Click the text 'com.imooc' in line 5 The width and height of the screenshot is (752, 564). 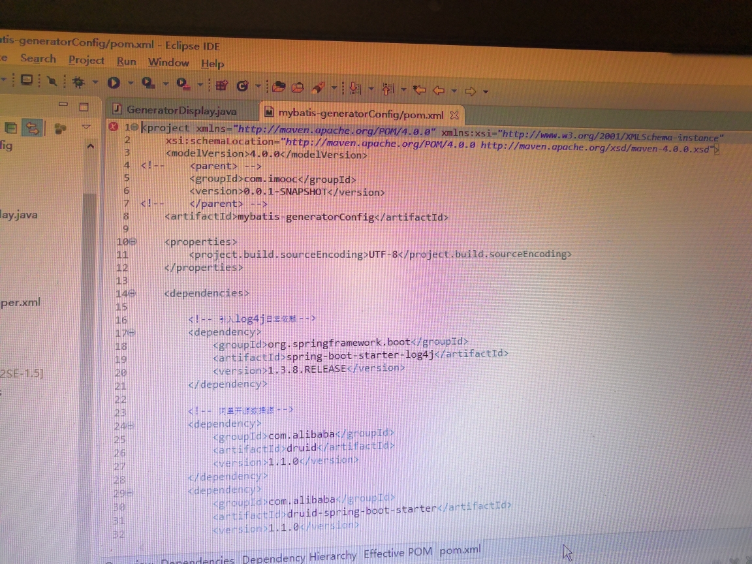click(271, 179)
